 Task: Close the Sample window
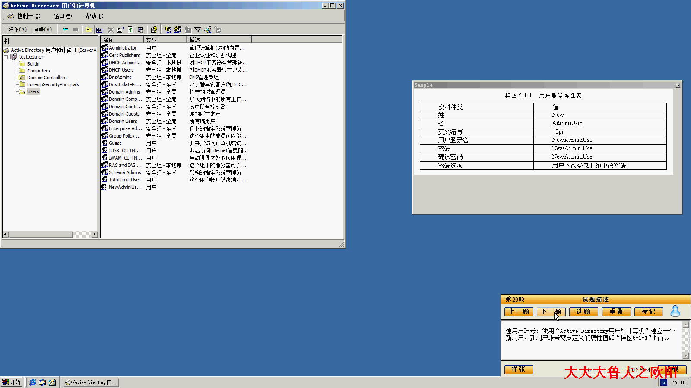[x=678, y=85]
